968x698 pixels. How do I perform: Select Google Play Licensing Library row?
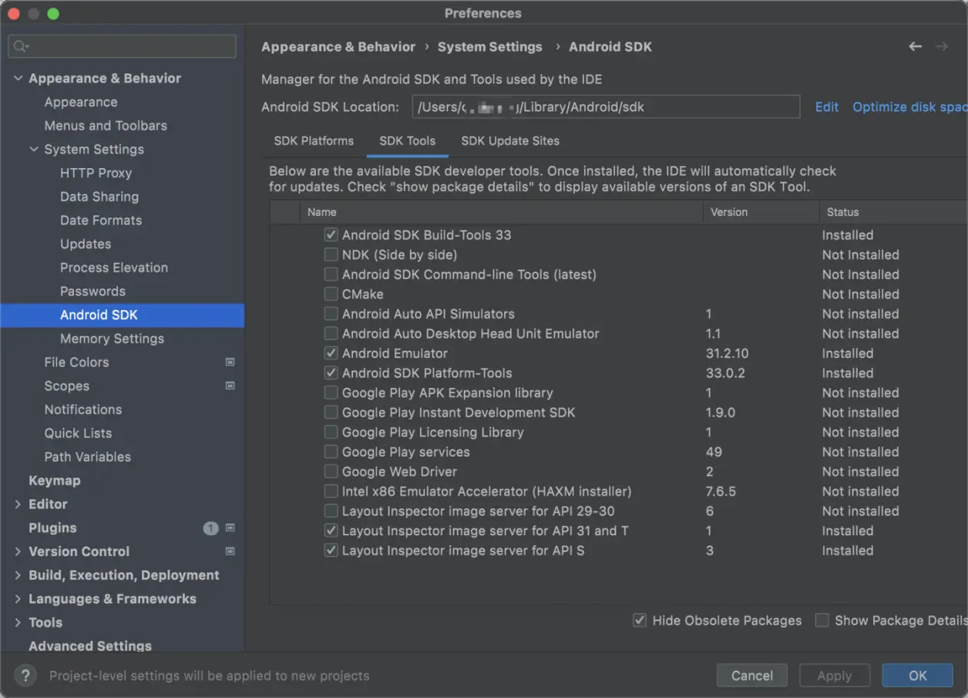pos(618,432)
